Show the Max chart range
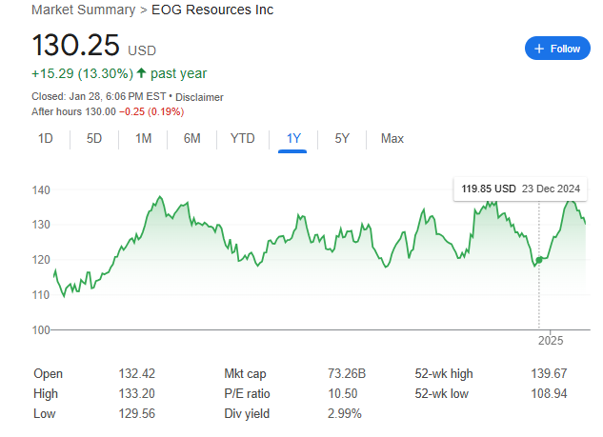The image size is (603, 437). [x=392, y=138]
